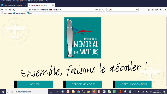Image resolution: width=167 pixels, height=94 pixels.
Task: Open the volume control in tray
Action: click(x=147, y=92)
